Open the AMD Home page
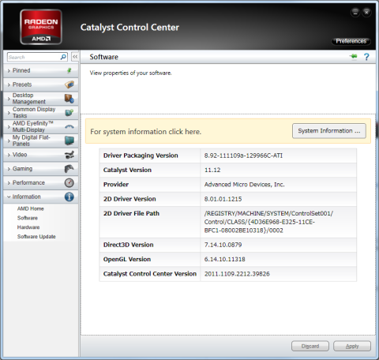 point(31,208)
